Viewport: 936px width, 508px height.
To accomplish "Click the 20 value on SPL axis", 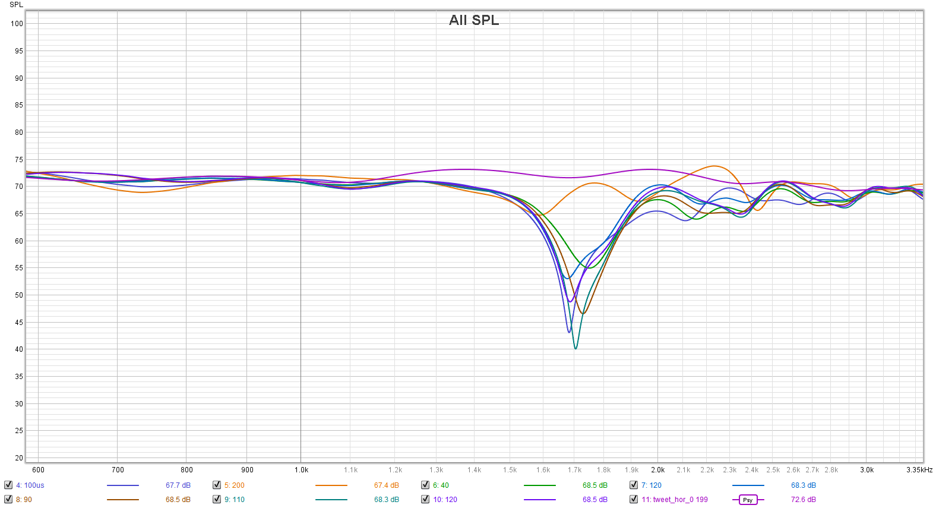I will pos(19,458).
